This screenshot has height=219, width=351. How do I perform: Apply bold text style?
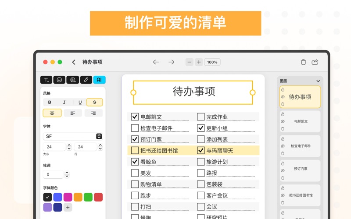tap(50, 102)
